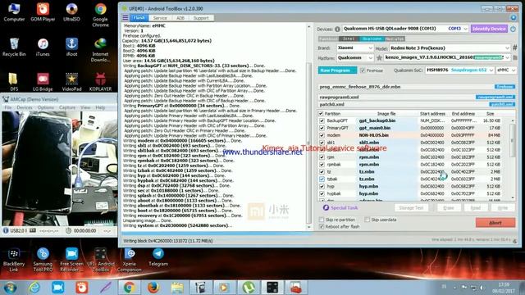This screenshot has height=295, width=525.
Task: Click the blue firehose file button
Action: (x=504, y=87)
